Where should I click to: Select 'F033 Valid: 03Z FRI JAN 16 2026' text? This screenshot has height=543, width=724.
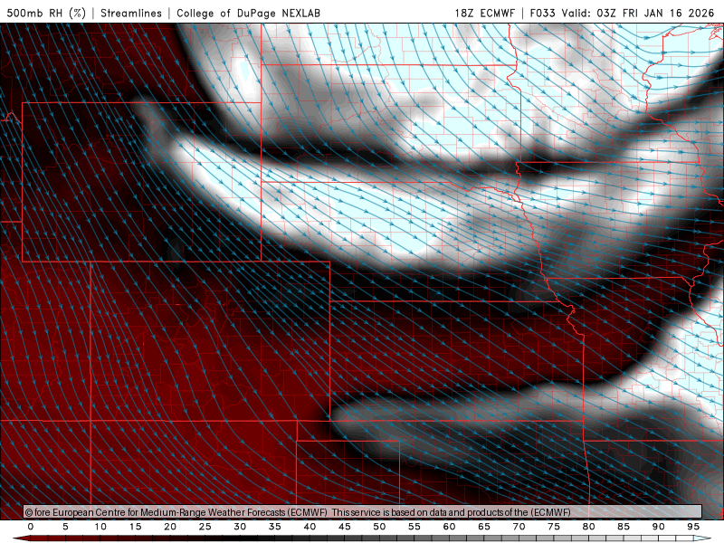(622, 13)
